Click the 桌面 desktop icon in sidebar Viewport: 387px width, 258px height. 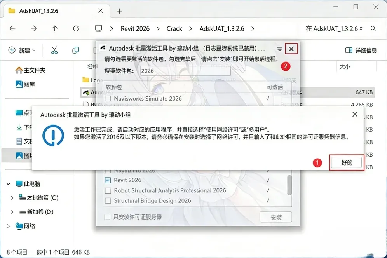[19, 113]
